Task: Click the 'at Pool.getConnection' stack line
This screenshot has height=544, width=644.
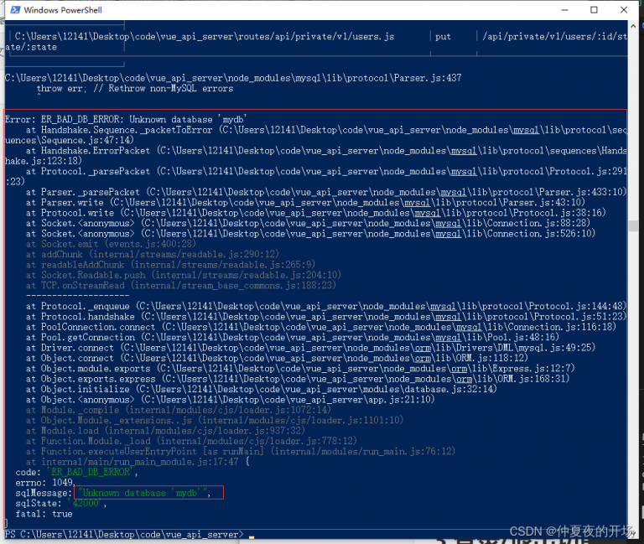Action: click(293, 337)
